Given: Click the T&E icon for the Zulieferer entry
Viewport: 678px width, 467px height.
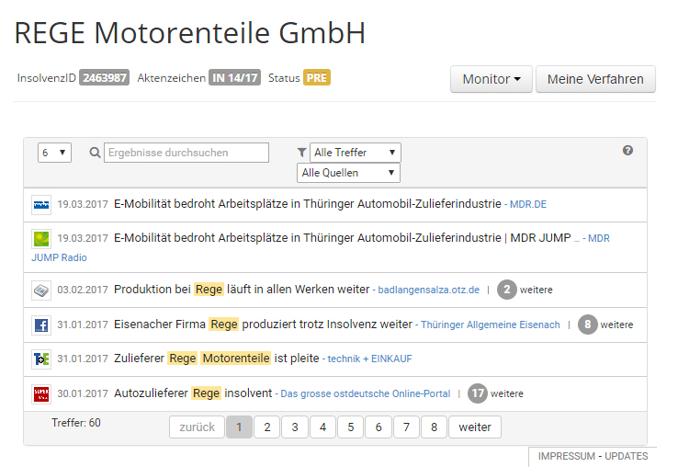Looking at the screenshot, I should tap(41, 359).
